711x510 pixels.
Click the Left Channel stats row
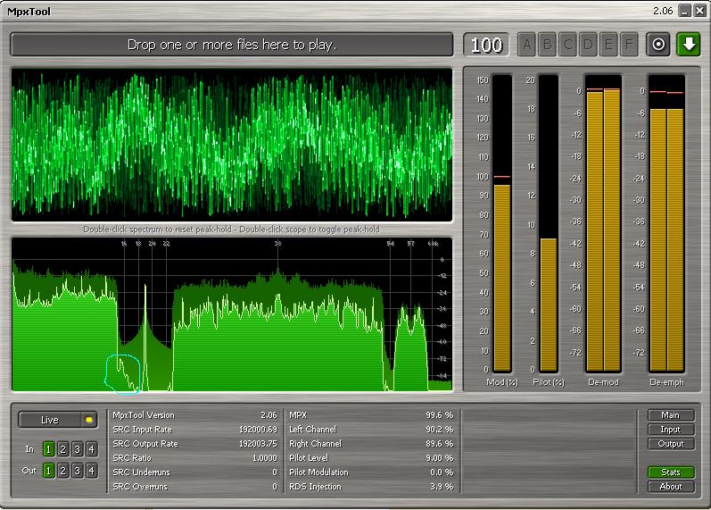(x=371, y=430)
